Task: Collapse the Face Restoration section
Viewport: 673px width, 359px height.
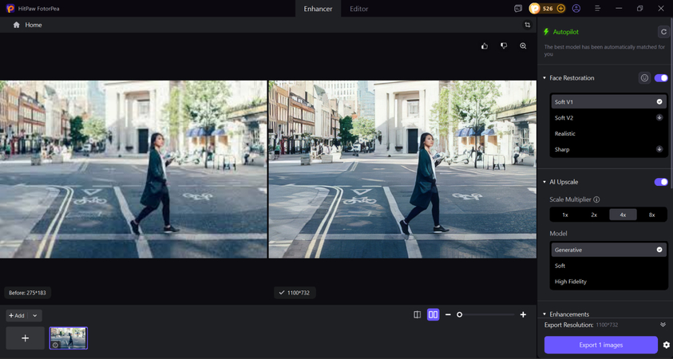Action: (x=544, y=78)
